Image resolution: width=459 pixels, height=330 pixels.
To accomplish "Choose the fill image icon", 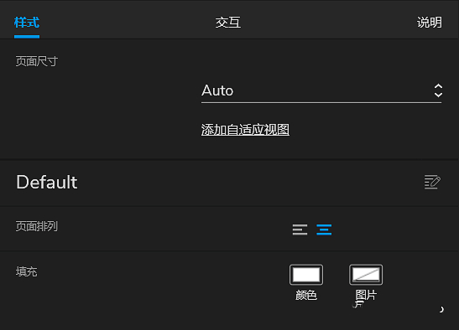I will pos(366,275).
